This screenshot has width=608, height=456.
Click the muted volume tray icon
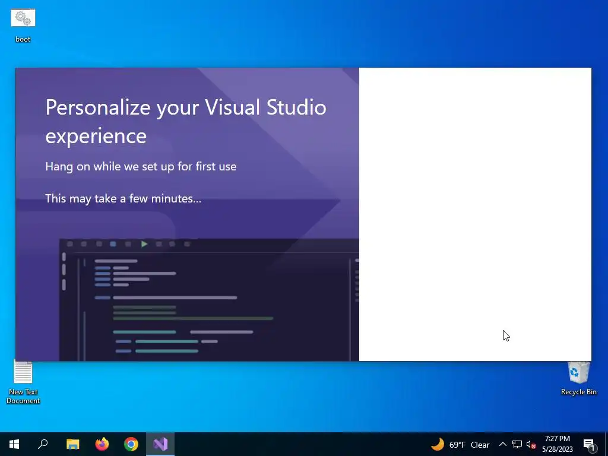[x=531, y=445]
